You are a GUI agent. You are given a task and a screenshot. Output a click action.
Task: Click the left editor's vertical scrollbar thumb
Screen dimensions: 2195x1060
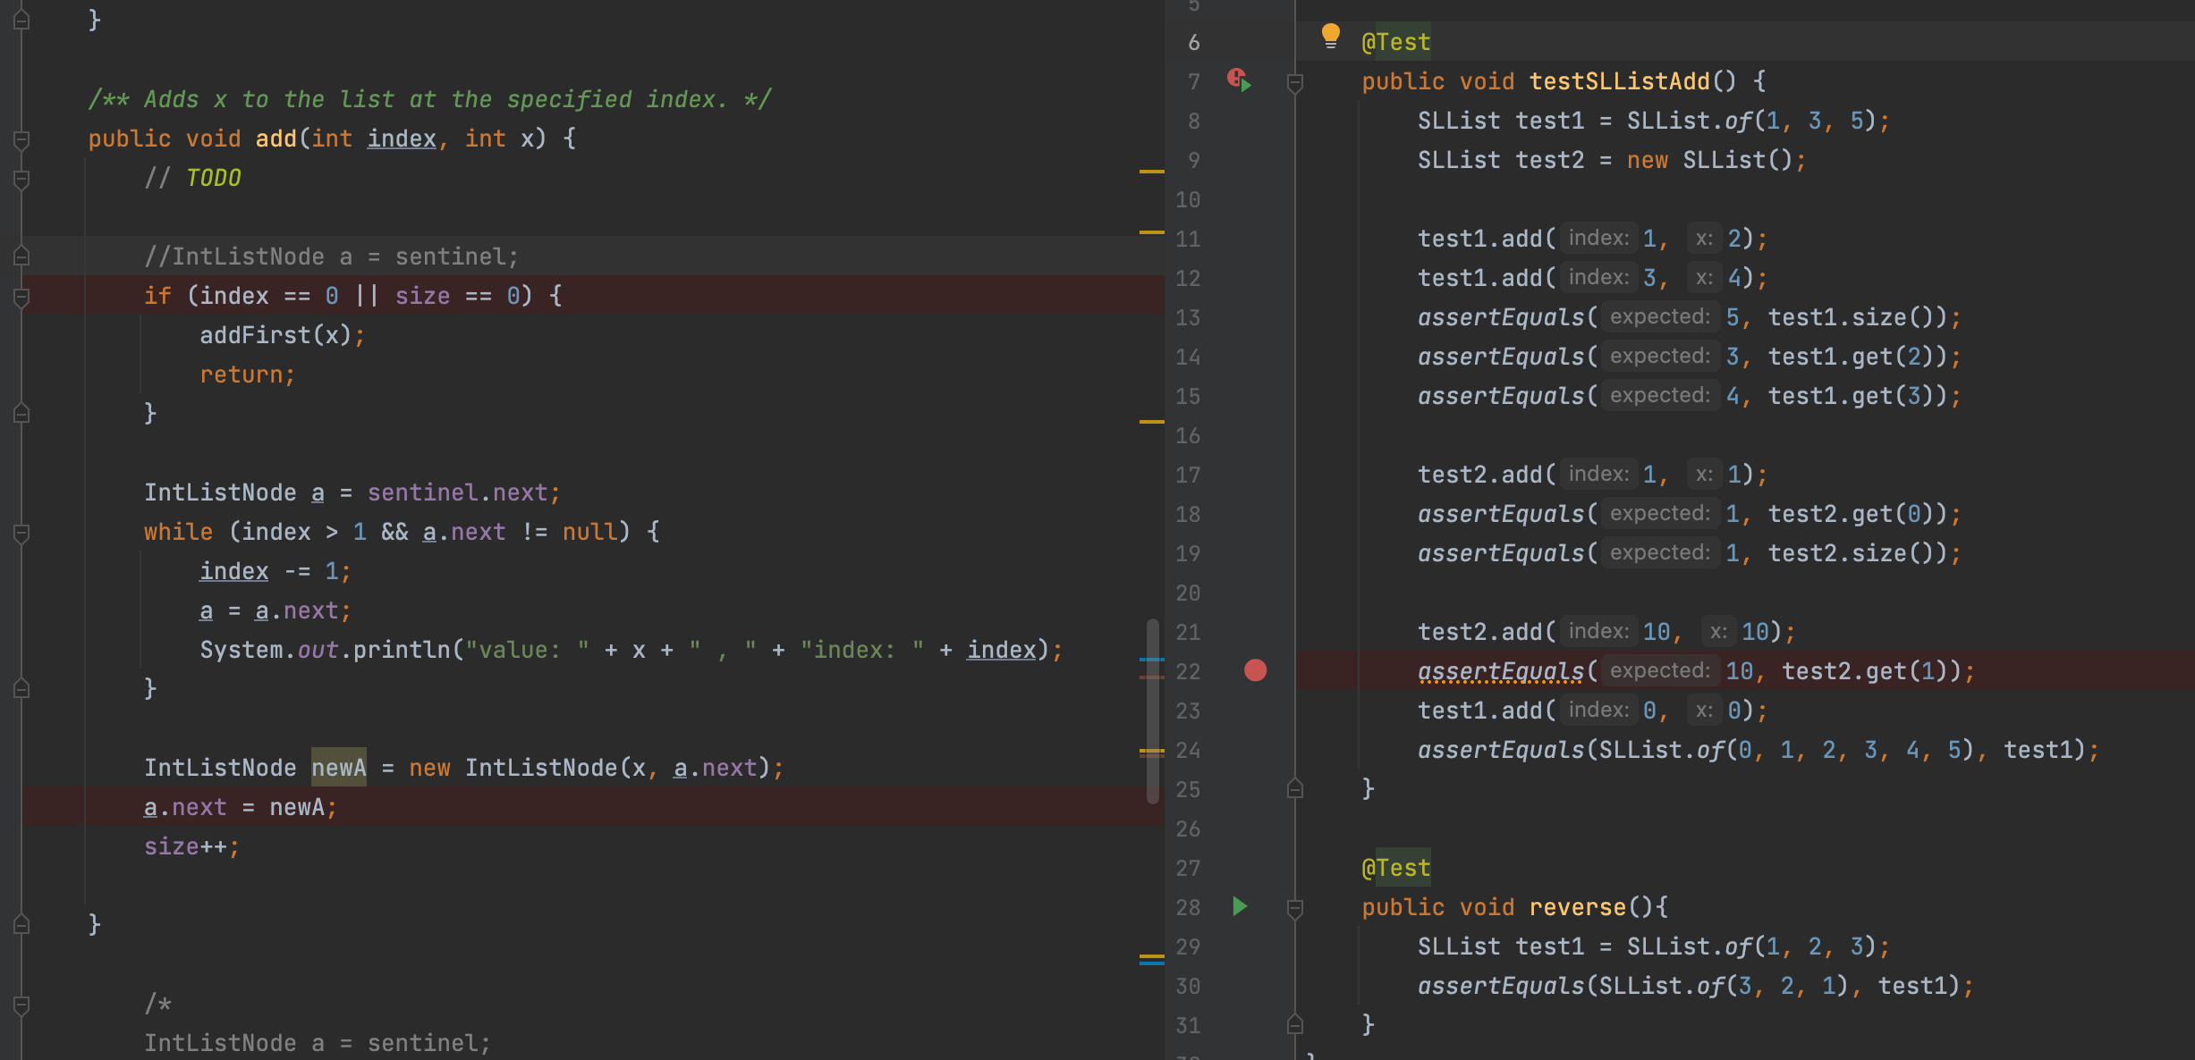pos(1153,711)
